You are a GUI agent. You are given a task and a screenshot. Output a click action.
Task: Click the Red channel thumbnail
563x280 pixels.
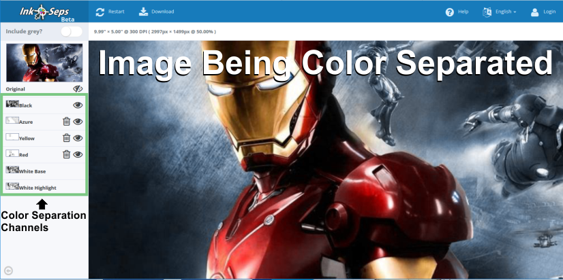[x=12, y=153]
